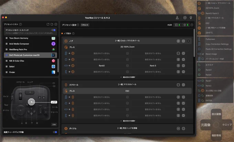Click the haptic icon in Rank0 row

pyautogui.click(x=178, y=65)
